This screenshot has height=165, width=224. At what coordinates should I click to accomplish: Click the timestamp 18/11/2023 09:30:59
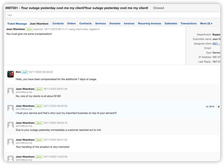[41, 72]
